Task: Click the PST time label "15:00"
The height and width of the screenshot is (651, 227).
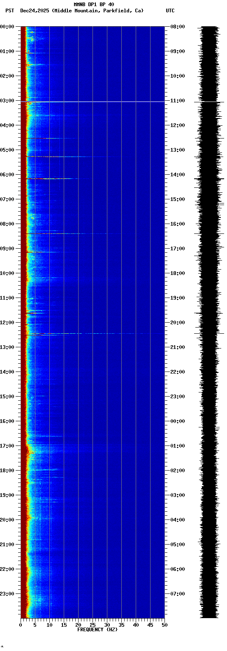Action: [7, 396]
